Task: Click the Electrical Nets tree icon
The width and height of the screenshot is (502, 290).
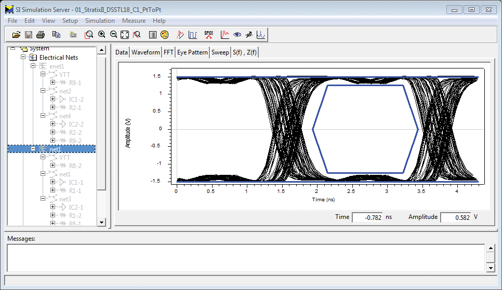Action: pyautogui.click(x=33, y=58)
